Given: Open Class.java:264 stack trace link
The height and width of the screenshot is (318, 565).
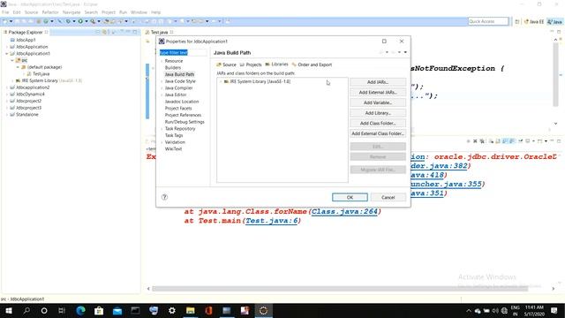Looking at the screenshot, I should click(x=345, y=212).
